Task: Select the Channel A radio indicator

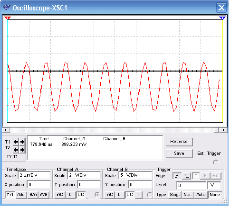Action: (97, 195)
